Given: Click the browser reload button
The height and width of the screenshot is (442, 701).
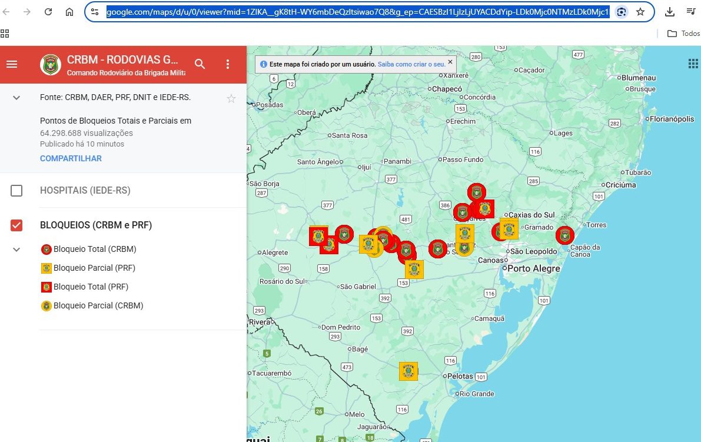Looking at the screenshot, I should (48, 12).
